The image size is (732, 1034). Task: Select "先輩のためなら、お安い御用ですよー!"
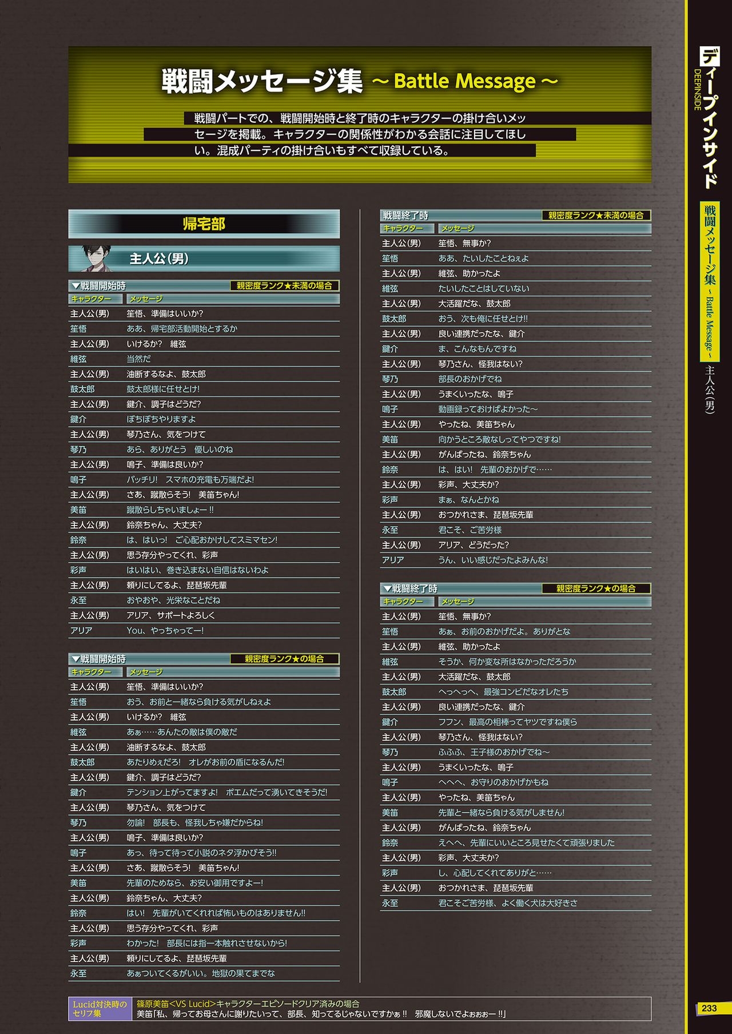195,883
